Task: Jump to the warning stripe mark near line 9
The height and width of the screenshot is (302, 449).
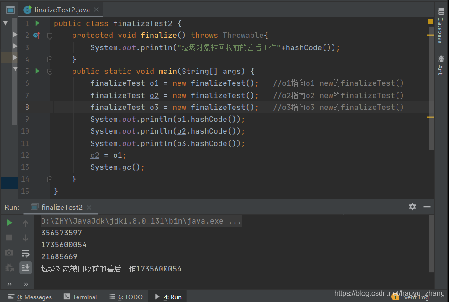Action: coord(430,117)
